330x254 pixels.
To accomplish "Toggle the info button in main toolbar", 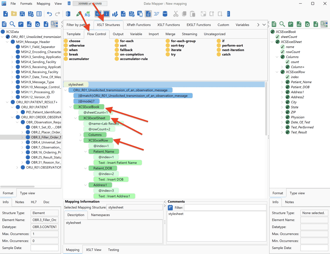I will click(106, 14).
